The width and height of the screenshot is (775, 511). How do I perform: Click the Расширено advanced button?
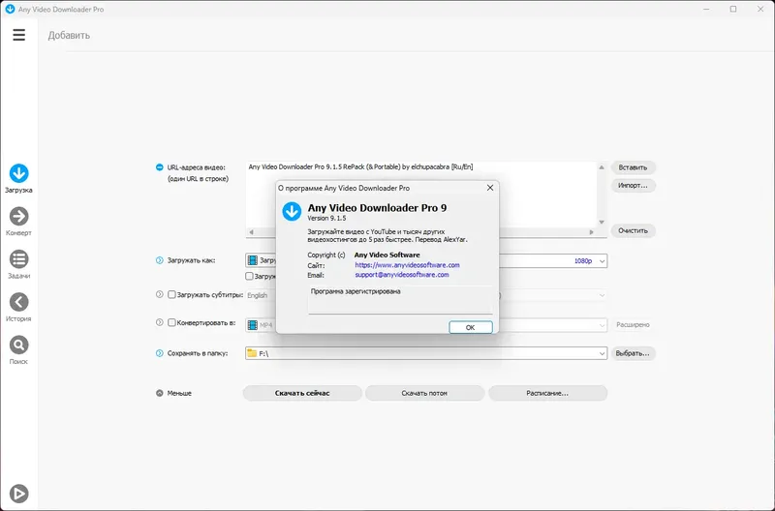(x=633, y=325)
